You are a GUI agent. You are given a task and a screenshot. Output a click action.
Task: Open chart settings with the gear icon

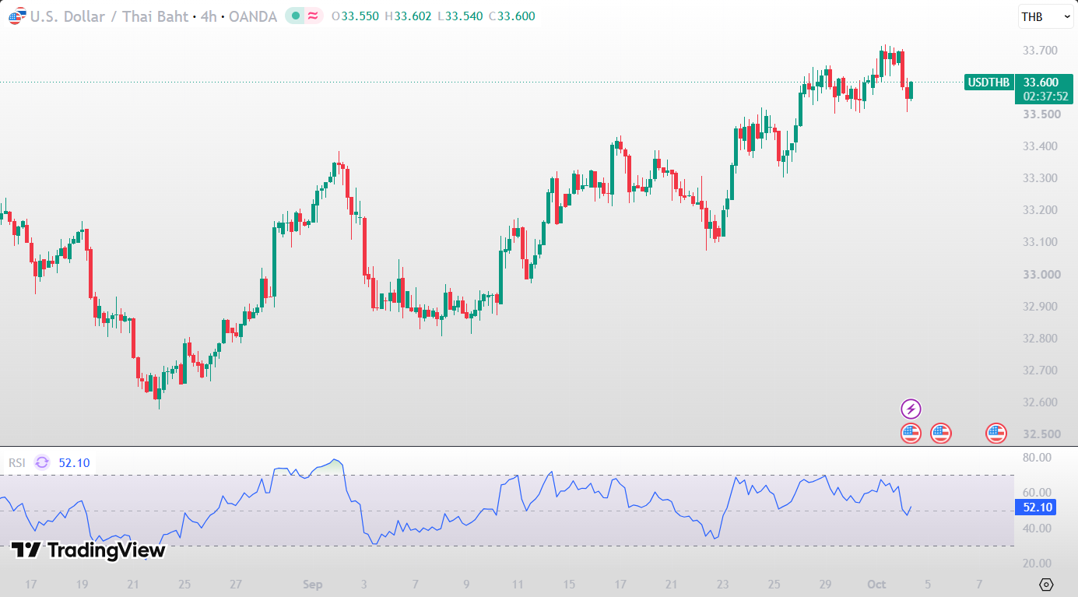click(1046, 585)
